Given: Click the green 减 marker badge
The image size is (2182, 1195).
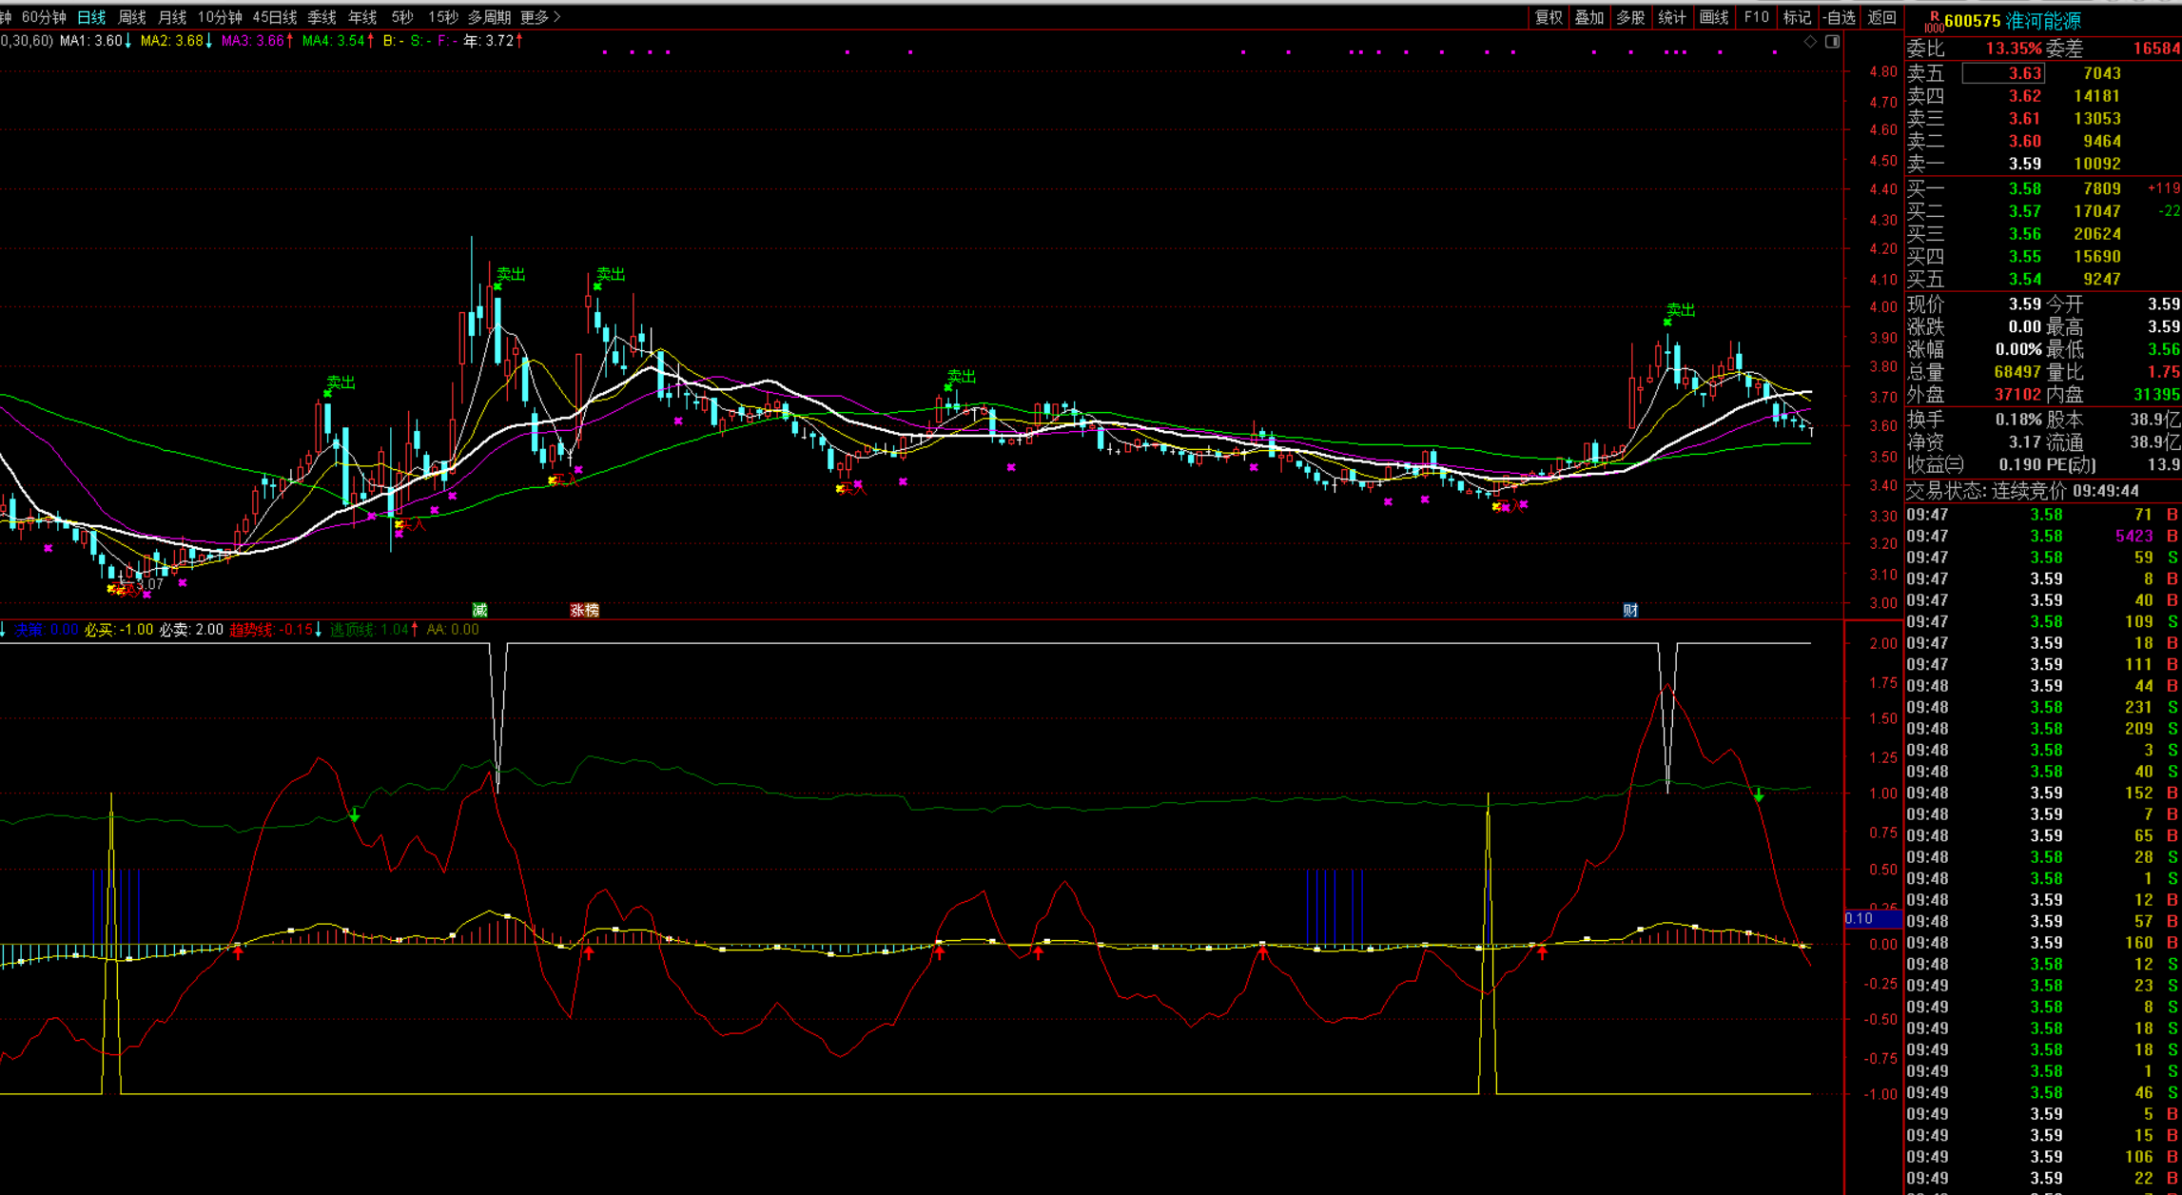Looking at the screenshot, I should (x=480, y=610).
